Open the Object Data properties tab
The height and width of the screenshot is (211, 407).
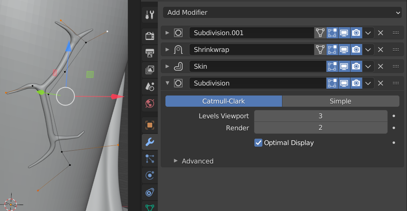150,207
